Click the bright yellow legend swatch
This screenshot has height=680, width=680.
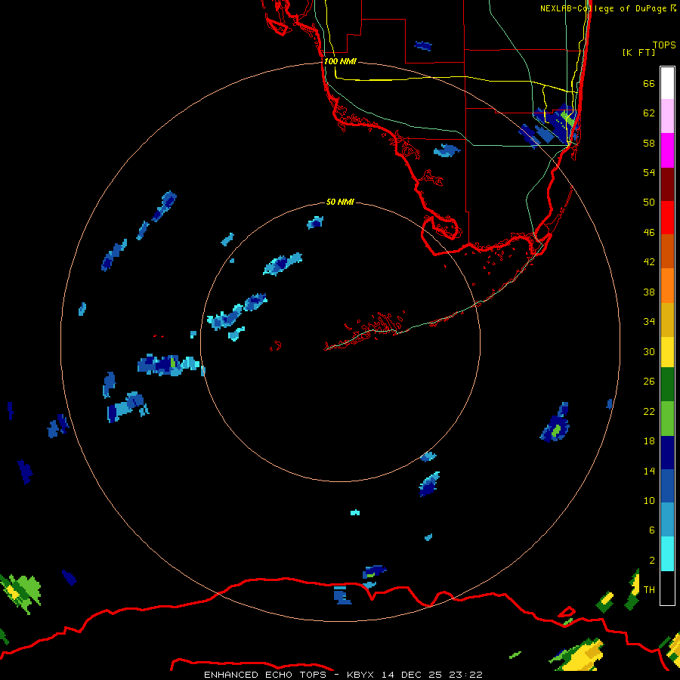667,351
